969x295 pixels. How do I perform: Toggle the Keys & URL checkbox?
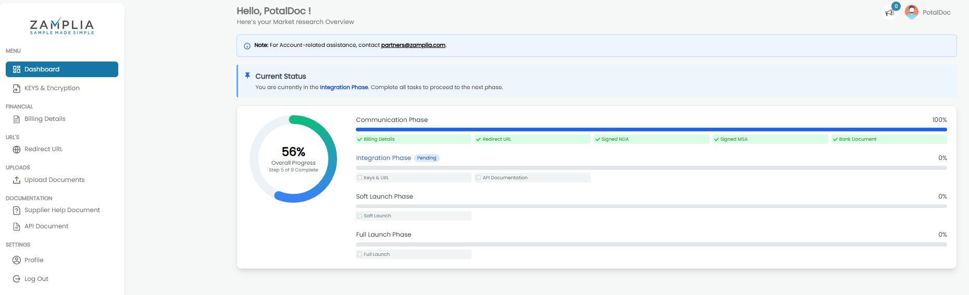coord(359,178)
